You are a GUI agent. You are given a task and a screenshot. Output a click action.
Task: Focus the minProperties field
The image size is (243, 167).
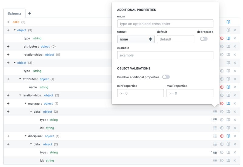point(140,93)
